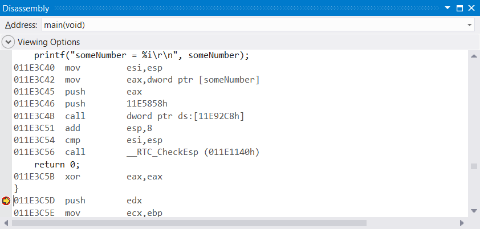Viewport: 480px width, 229px height.
Task: Open the Address combo box dropdown arrow
Action: [469, 26]
